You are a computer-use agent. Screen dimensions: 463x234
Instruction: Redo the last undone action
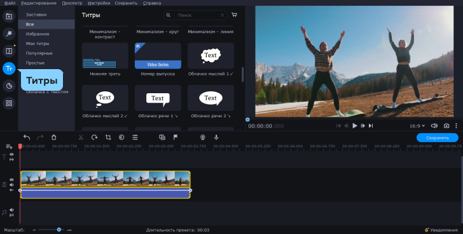point(40,137)
